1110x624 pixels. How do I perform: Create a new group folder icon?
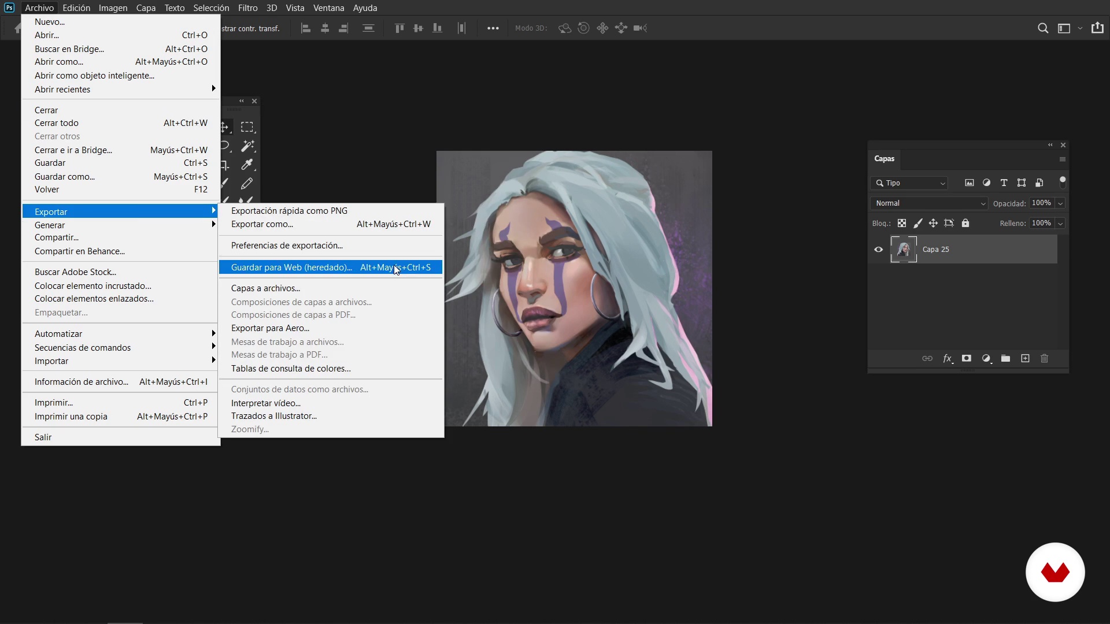tap(1006, 358)
